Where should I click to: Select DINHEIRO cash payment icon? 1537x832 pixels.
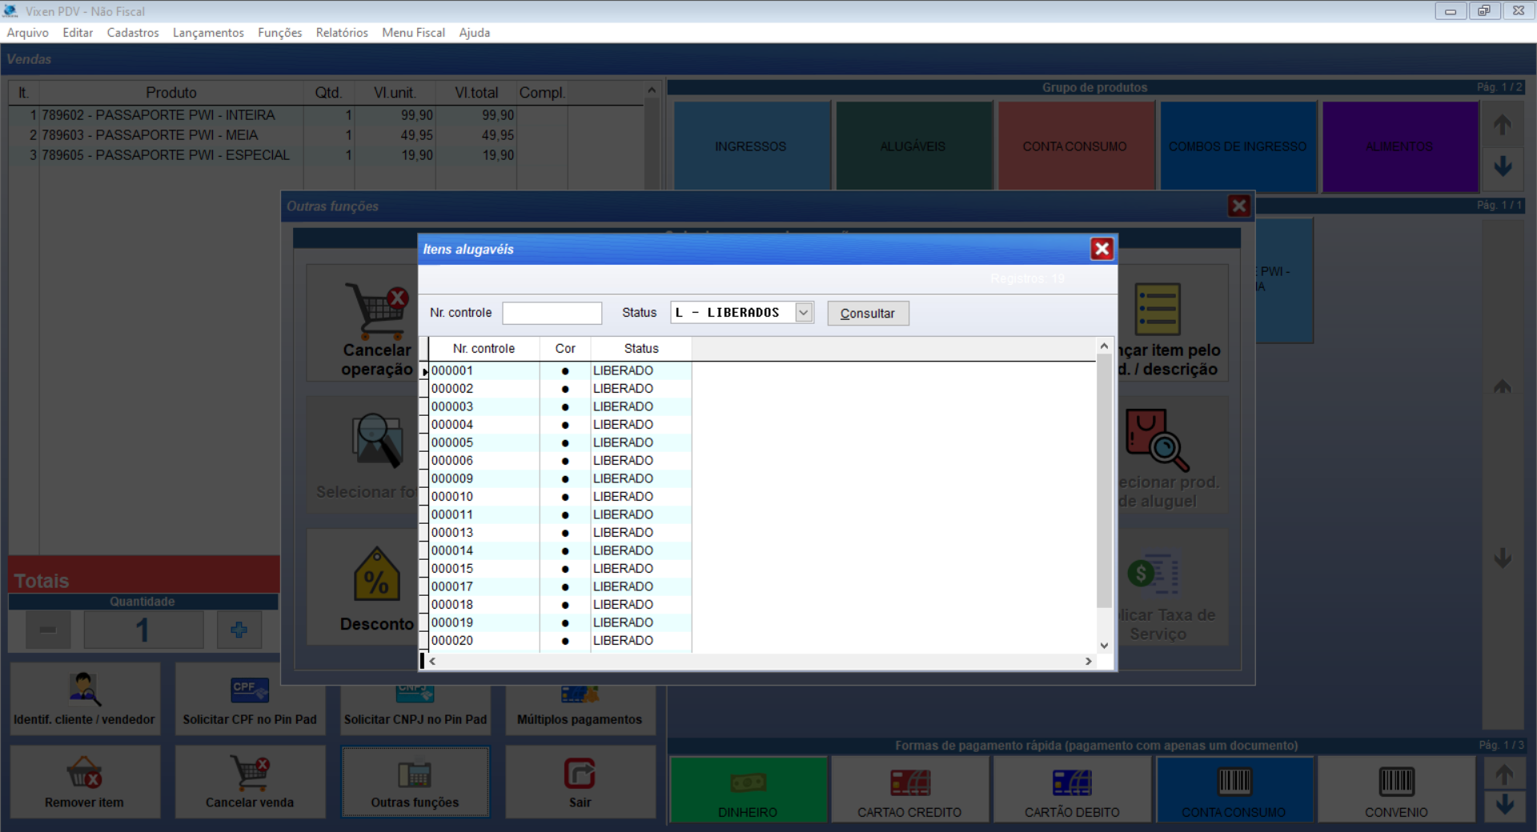[x=748, y=782]
